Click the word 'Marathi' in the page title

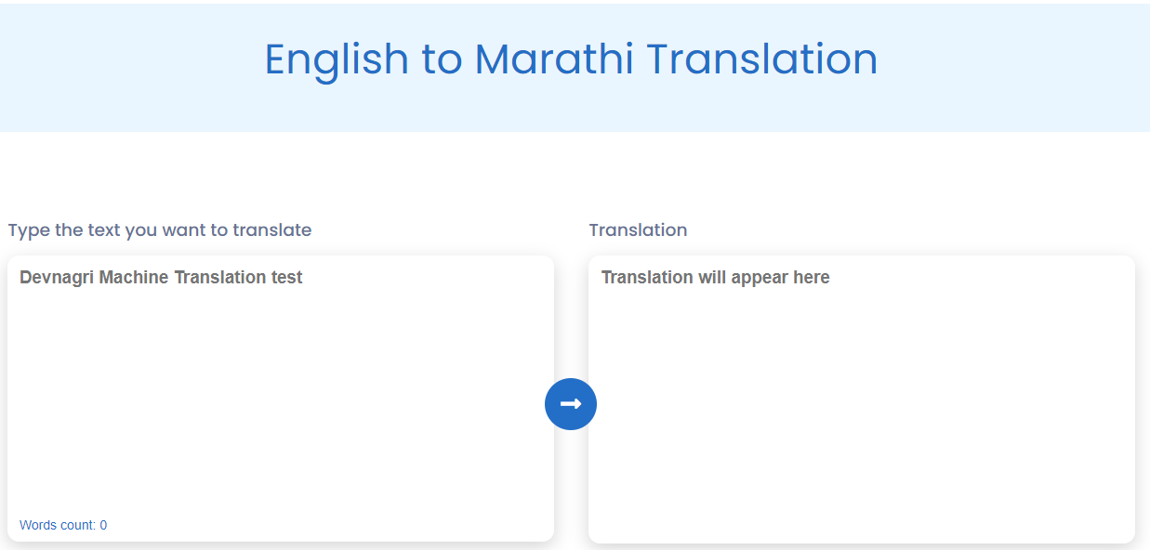(554, 59)
